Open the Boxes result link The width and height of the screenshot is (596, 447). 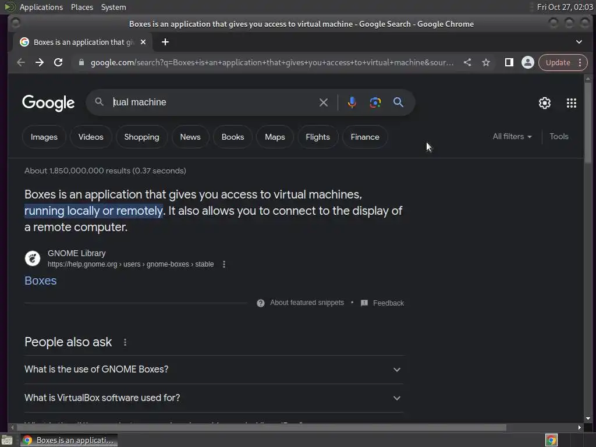pyautogui.click(x=41, y=281)
